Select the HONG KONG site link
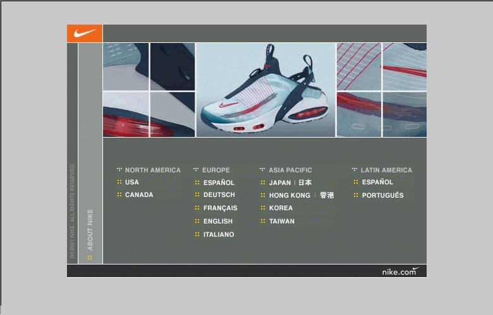Image resolution: width=493 pixels, height=315 pixels. pyautogui.click(x=289, y=195)
